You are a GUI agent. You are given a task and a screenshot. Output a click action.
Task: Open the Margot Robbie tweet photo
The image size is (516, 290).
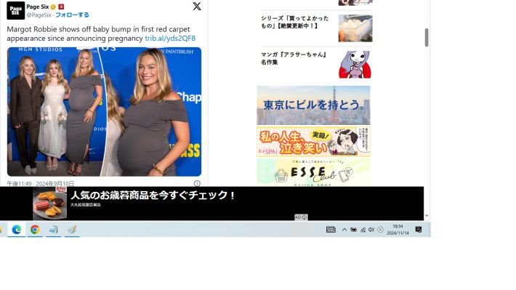coord(105,112)
